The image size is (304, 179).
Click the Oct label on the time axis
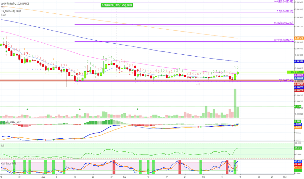coord(204,177)
